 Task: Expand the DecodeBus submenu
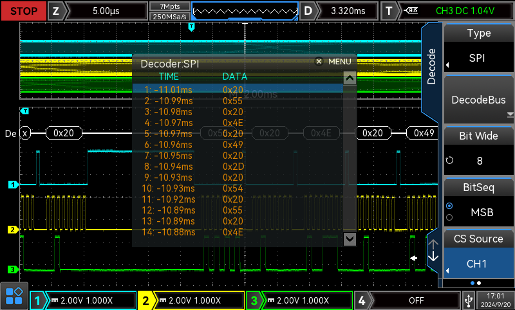(x=478, y=100)
